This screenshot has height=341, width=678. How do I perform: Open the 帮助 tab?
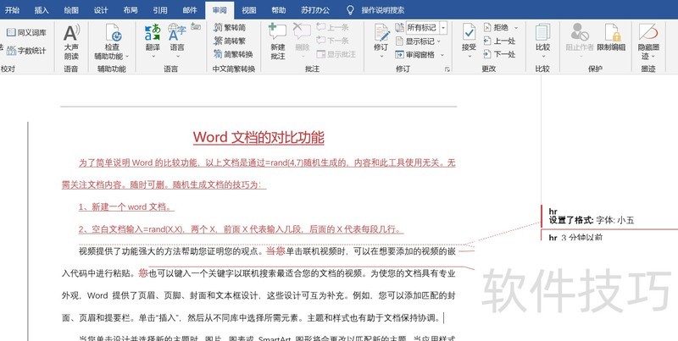click(279, 10)
